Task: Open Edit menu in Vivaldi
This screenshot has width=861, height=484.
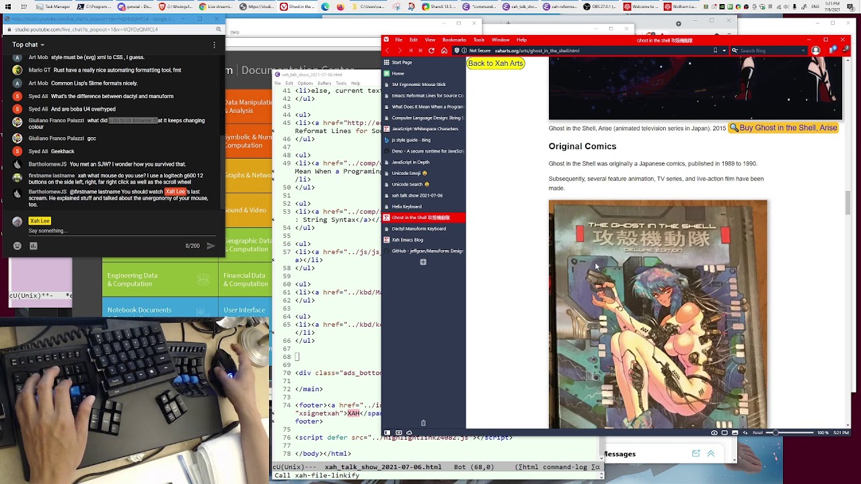Action: coord(414,40)
